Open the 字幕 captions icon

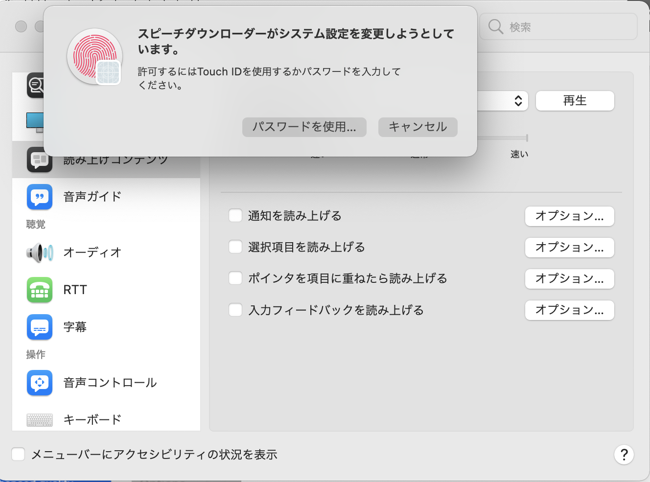(x=39, y=327)
